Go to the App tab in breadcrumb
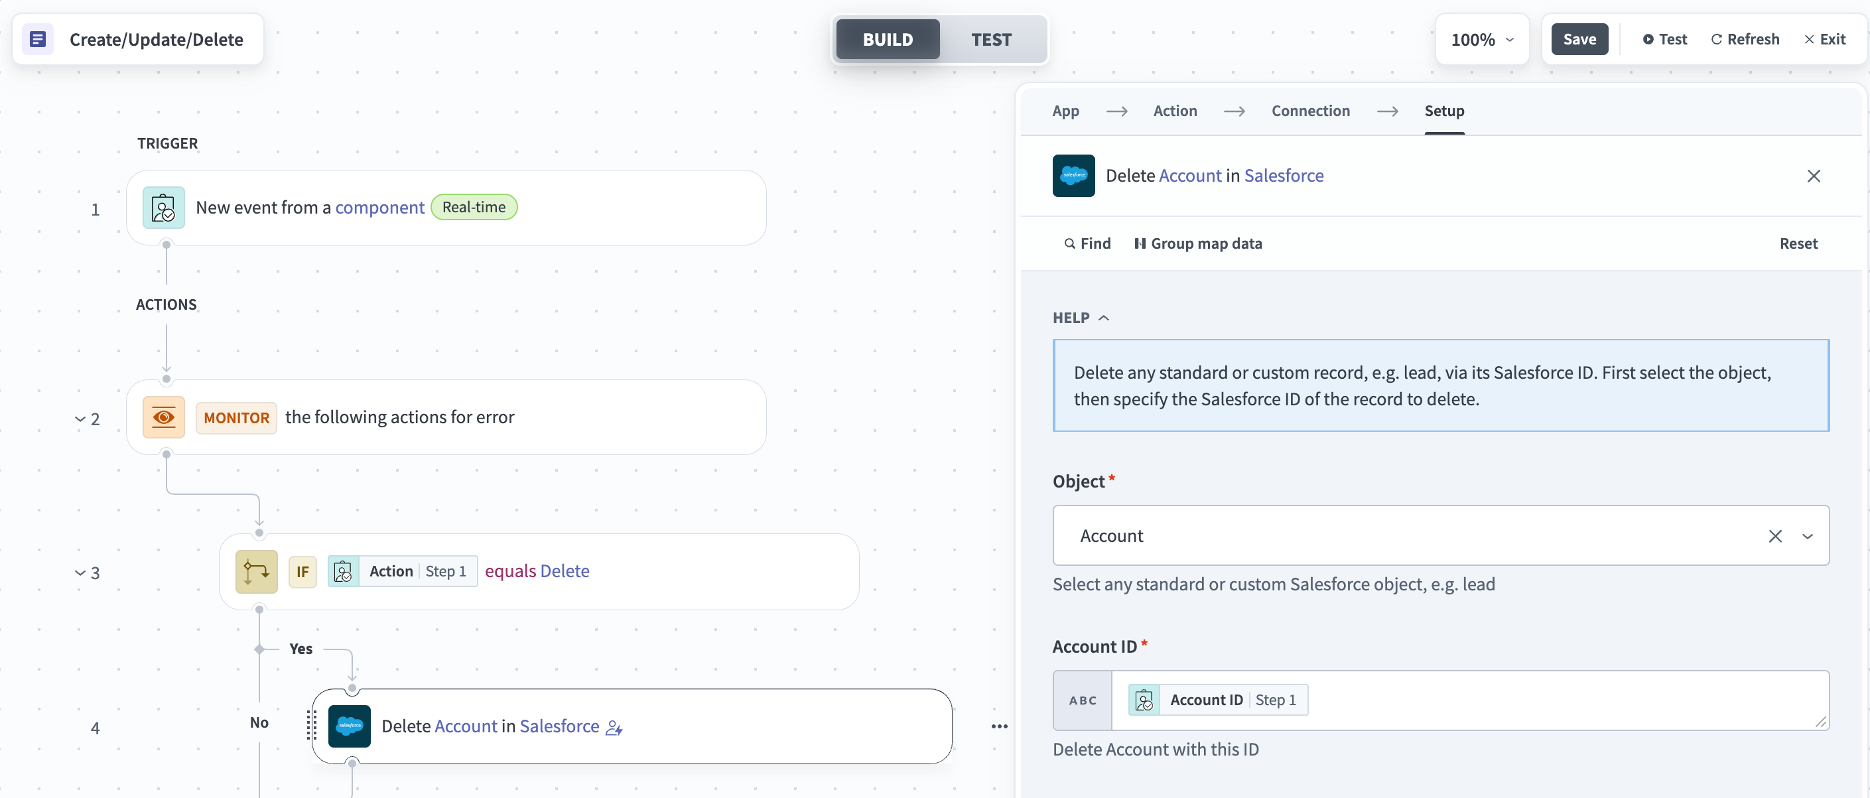The height and width of the screenshot is (798, 1870). [1065, 111]
